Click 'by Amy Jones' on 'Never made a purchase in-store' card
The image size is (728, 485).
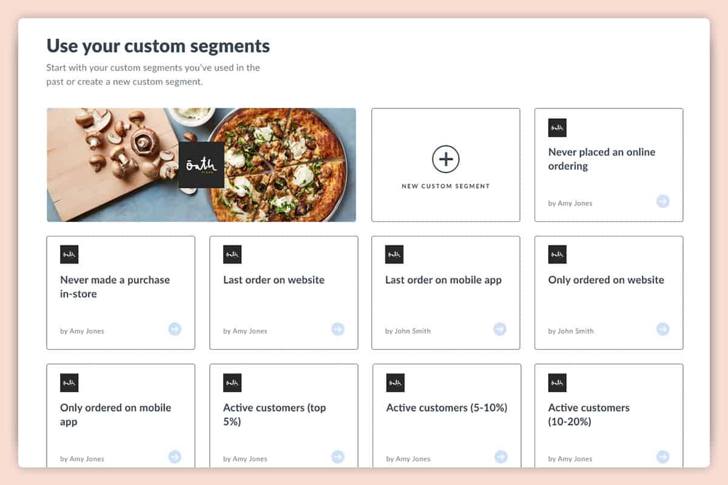coord(82,331)
